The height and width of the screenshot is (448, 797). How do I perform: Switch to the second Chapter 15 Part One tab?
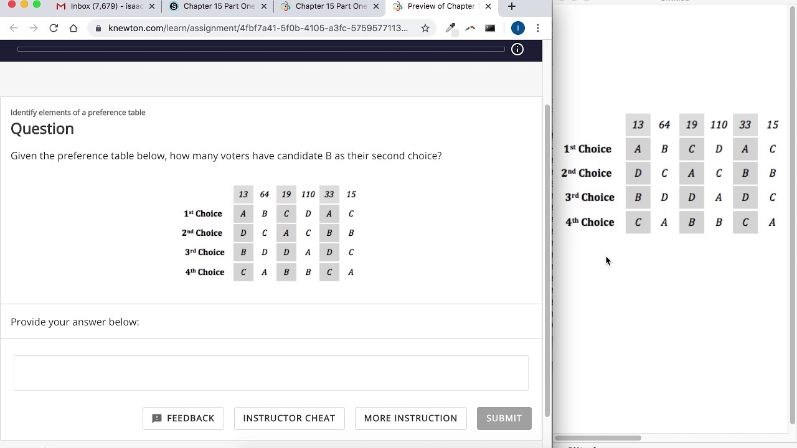point(329,6)
